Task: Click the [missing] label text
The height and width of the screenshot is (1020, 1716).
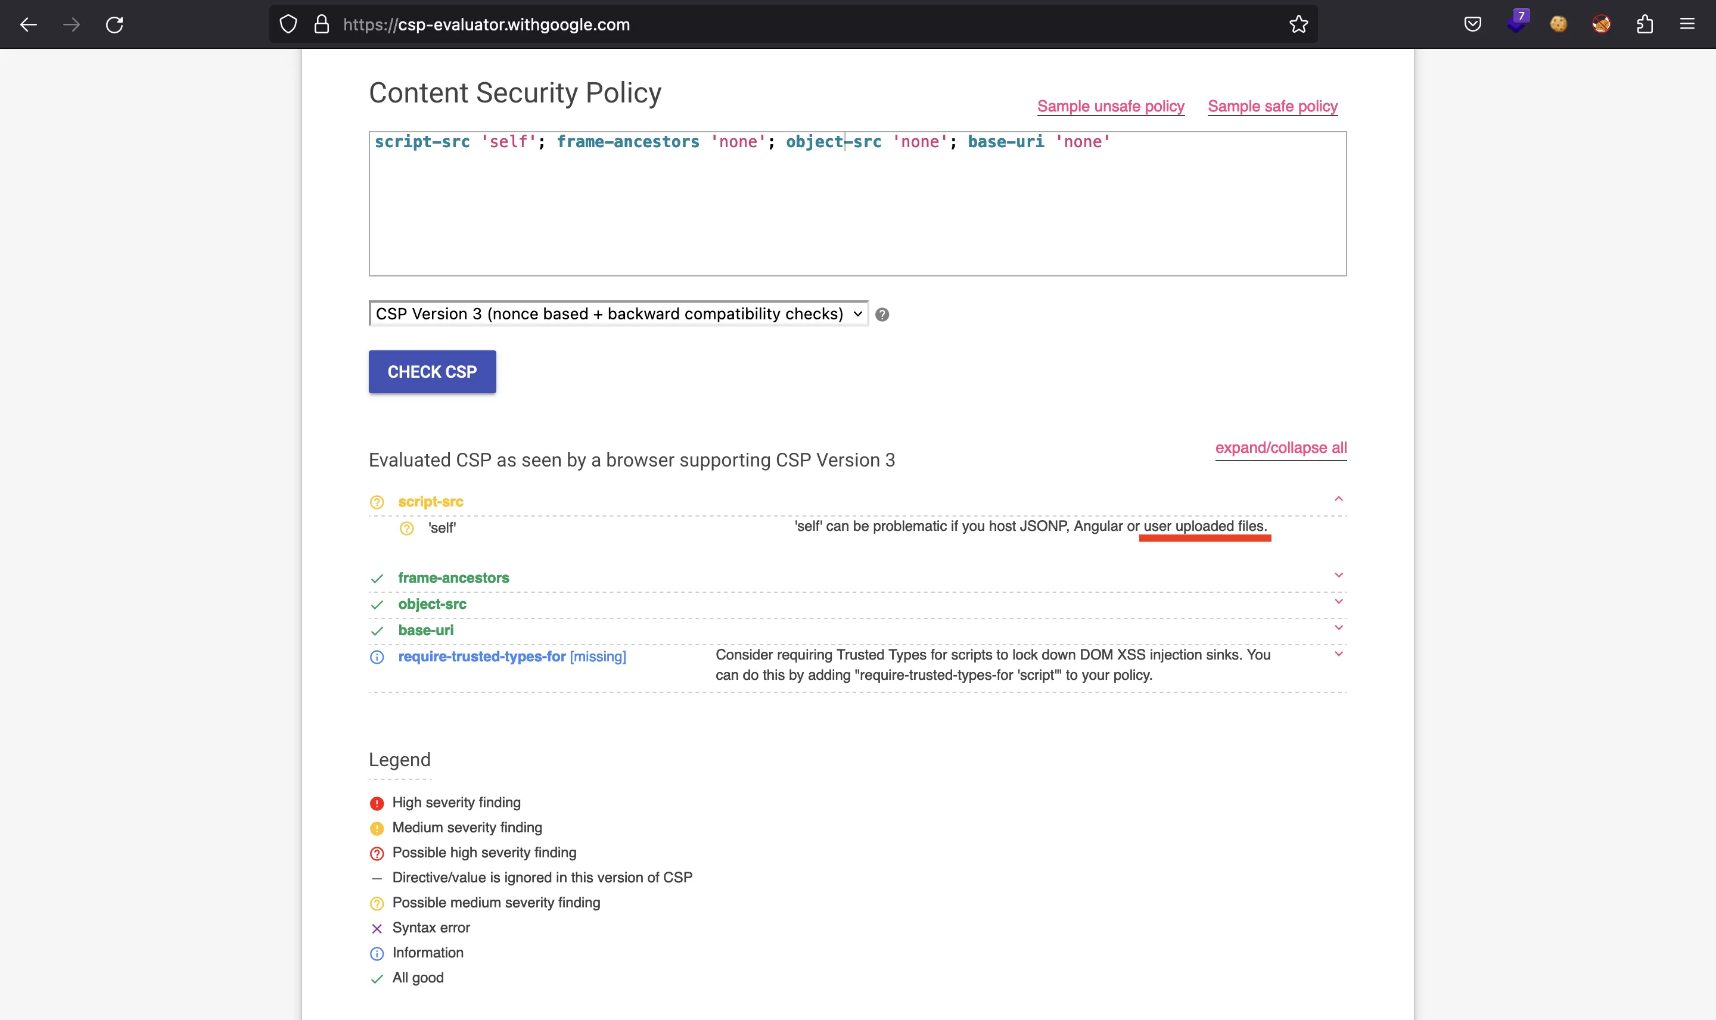Action: [x=598, y=657]
